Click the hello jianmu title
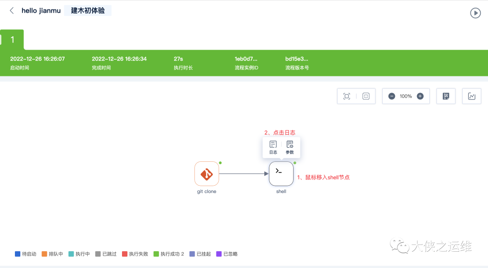488x268 pixels. point(41,10)
